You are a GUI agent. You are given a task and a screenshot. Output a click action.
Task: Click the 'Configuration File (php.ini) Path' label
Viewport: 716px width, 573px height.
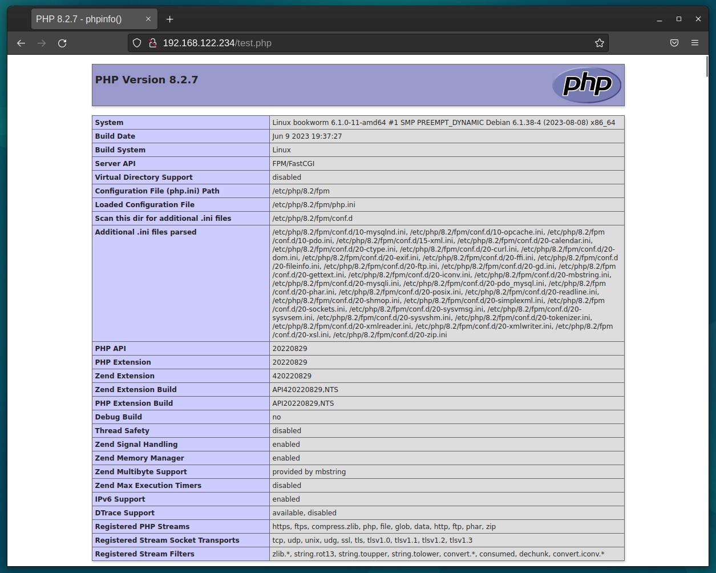[x=157, y=191]
